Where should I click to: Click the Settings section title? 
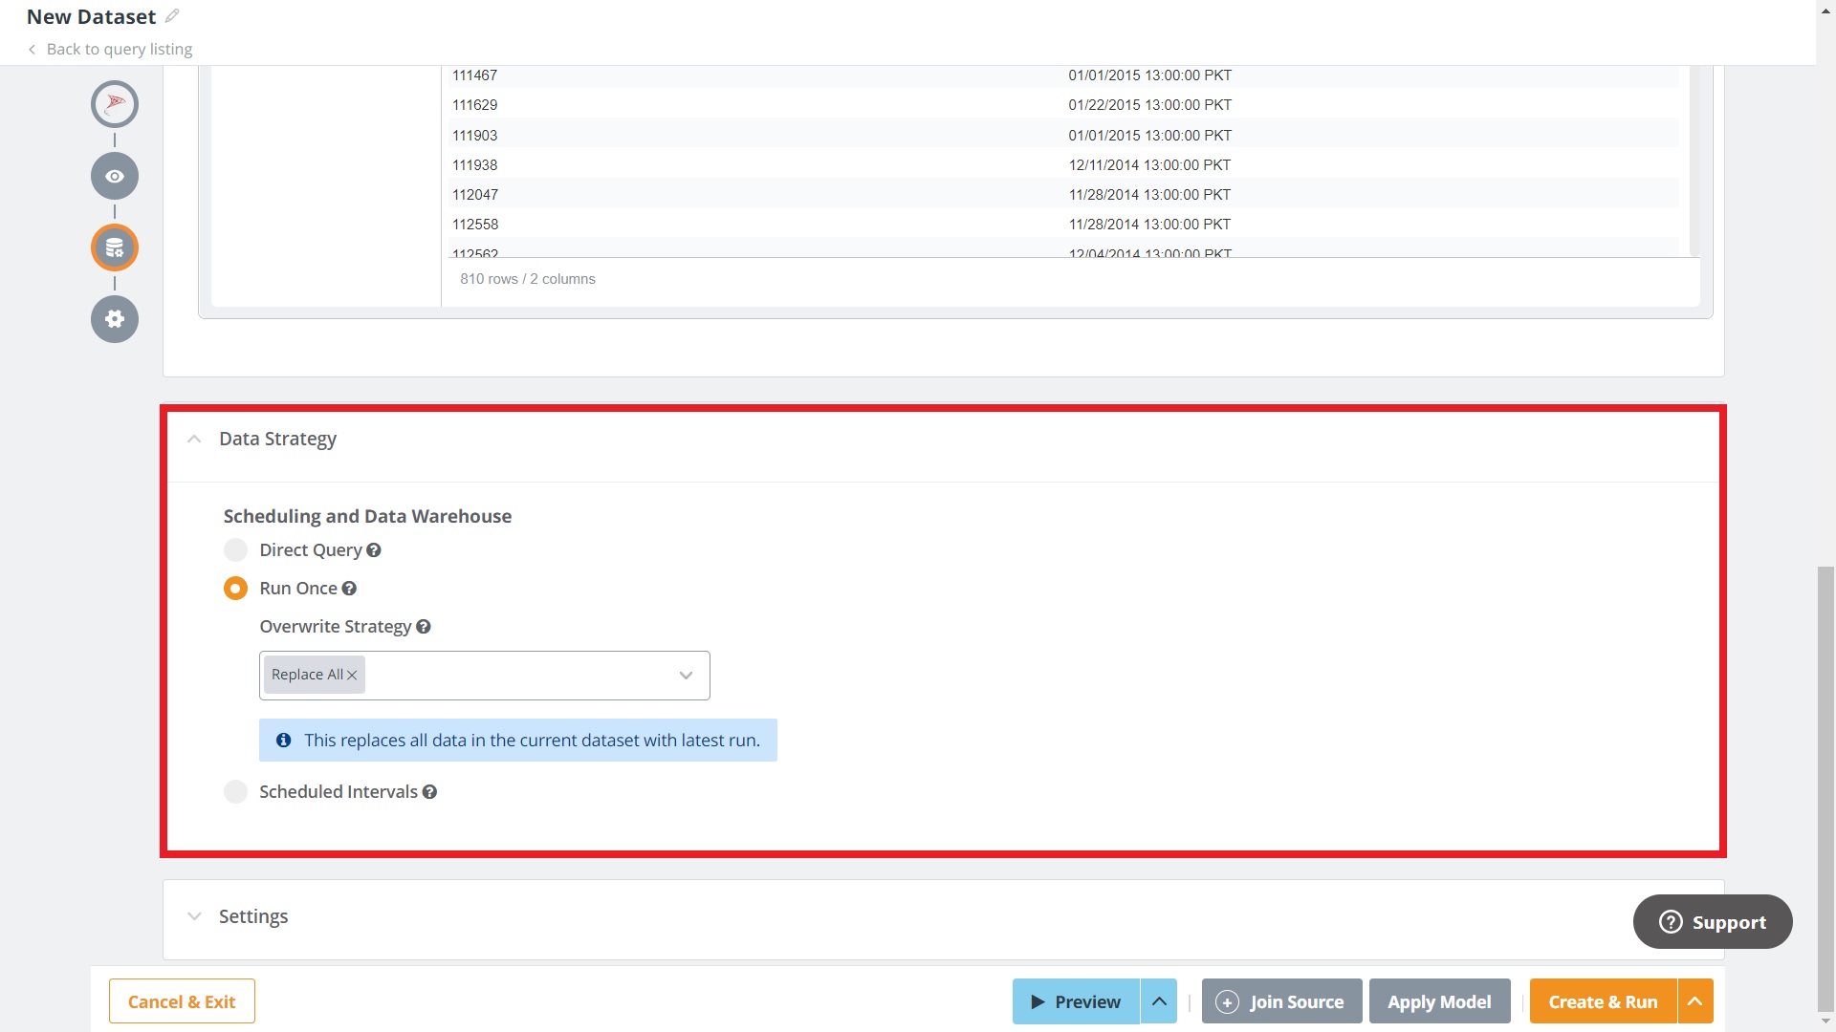click(x=253, y=916)
